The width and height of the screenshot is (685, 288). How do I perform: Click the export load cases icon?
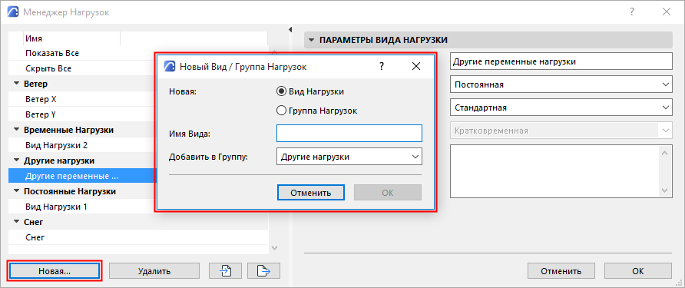point(263,271)
